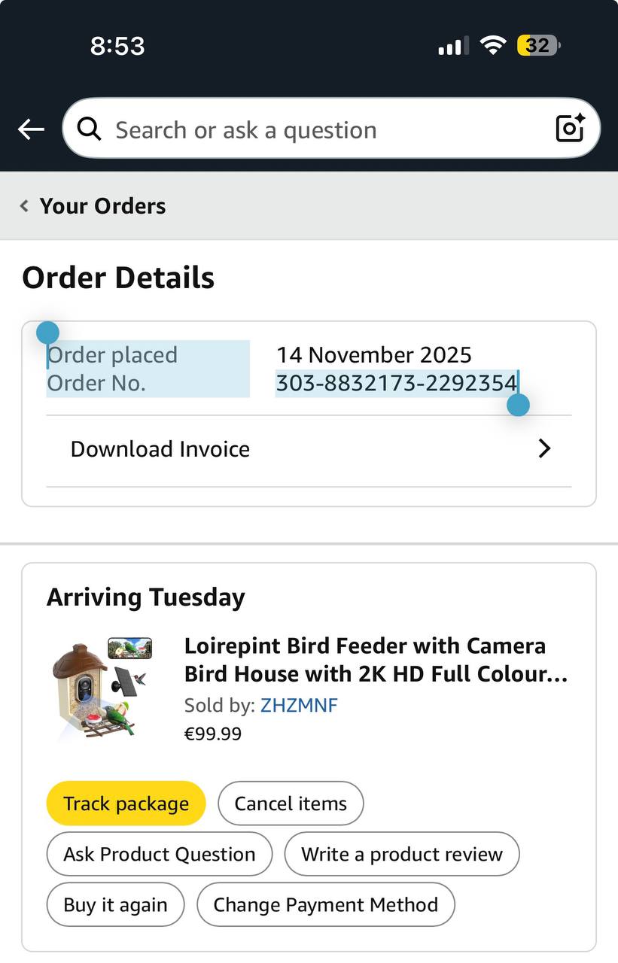Open the Your Orders breadcrumb
This screenshot has width=618, height=963.
pyautogui.click(x=102, y=206)
